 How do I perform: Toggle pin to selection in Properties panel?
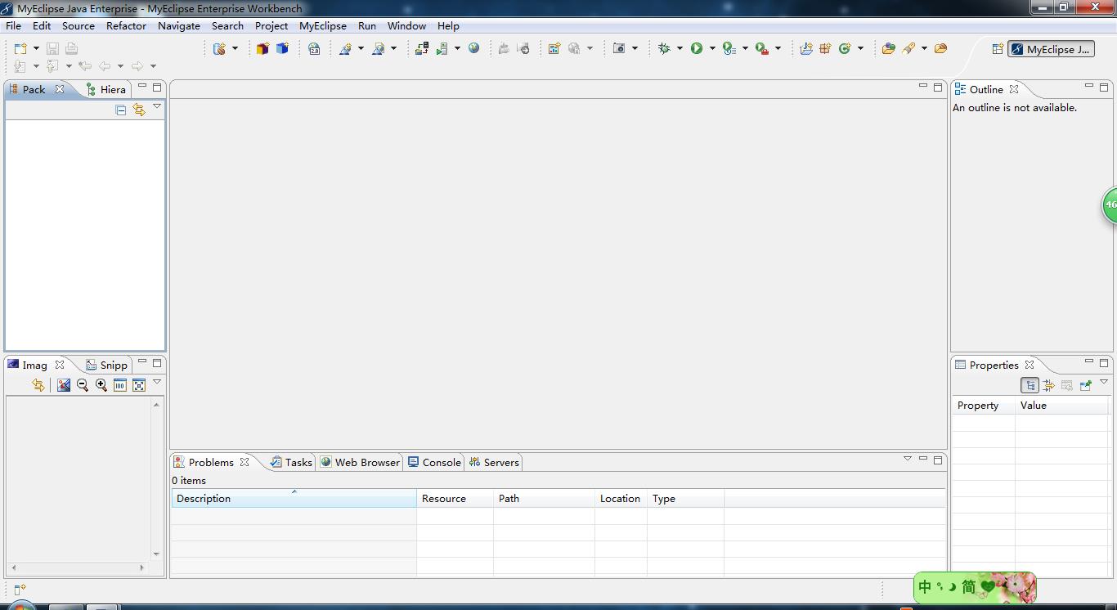point(1086,385)
